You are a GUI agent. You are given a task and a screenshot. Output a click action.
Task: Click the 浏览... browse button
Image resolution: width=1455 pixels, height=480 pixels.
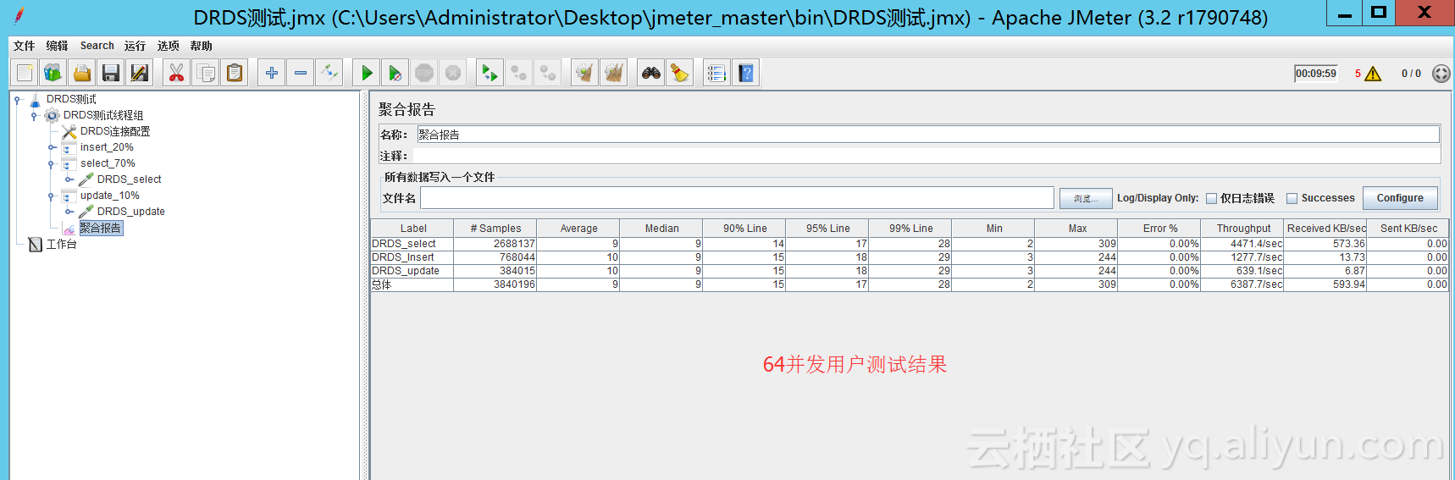[1085, 198]
